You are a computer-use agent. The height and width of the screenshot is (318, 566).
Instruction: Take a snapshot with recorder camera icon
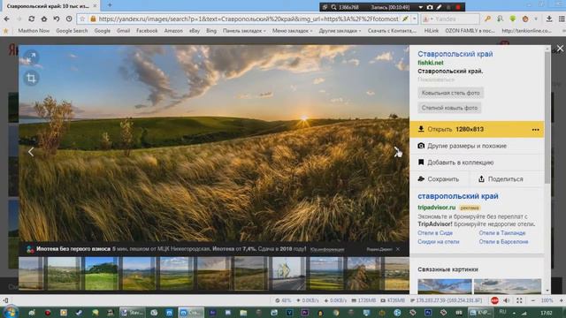430,7
